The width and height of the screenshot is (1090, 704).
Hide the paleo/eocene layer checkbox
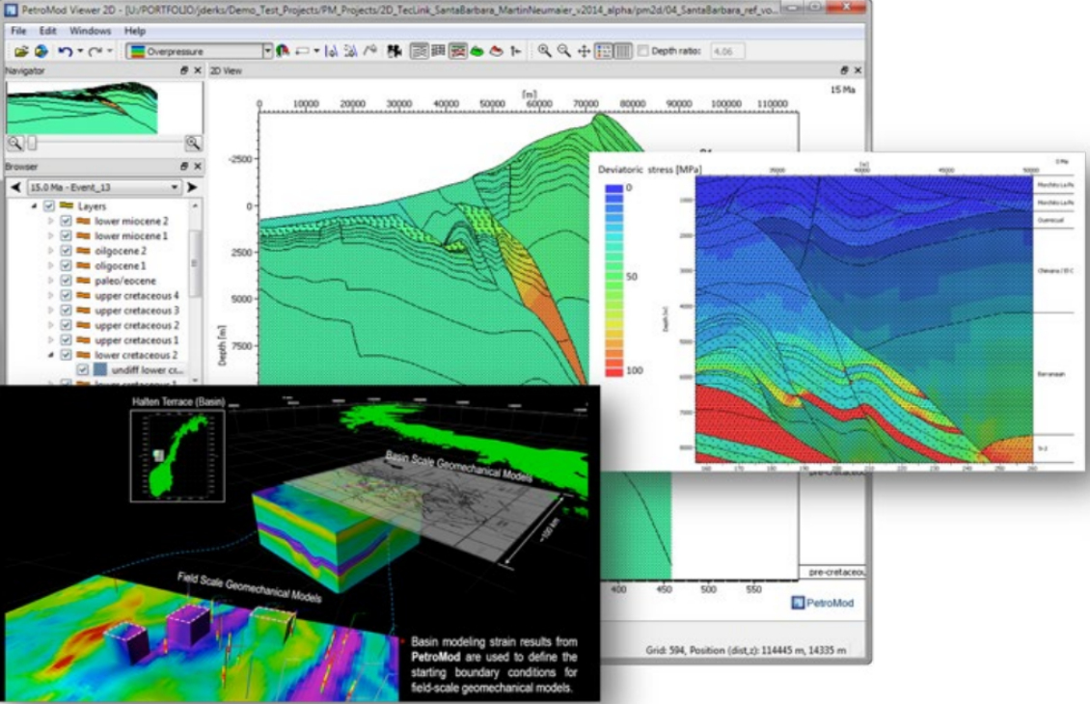(66, 281)
